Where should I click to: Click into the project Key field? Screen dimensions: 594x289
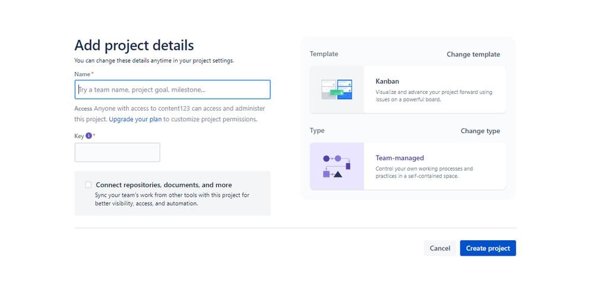tap(117, 152)
